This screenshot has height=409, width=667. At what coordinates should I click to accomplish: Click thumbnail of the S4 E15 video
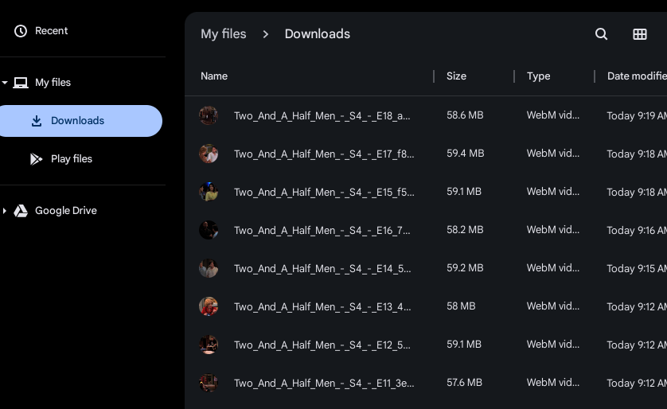(x=209, y=192)
